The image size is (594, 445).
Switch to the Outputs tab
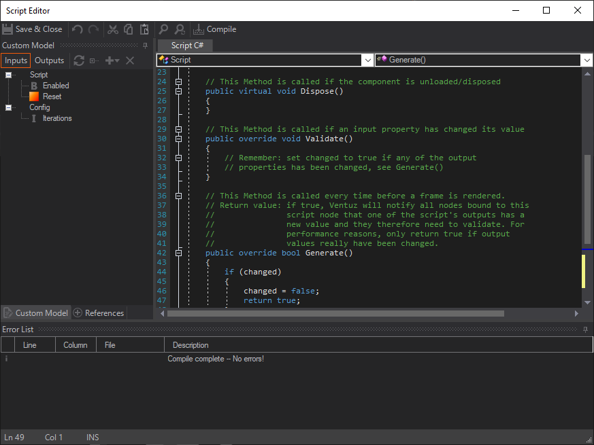(49, 60)
